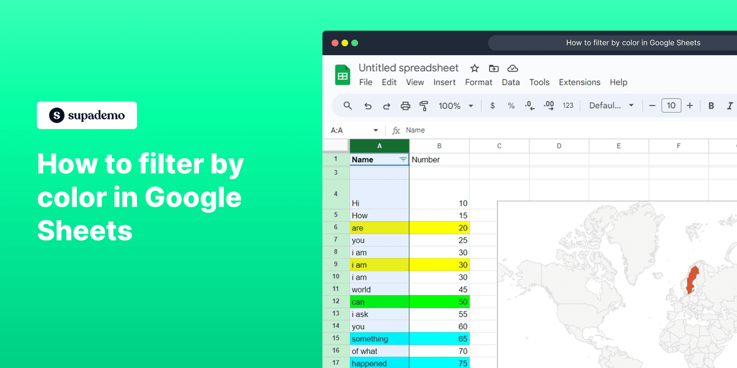The image size is (737, 368).
Task: Toggle italic formatting
Action: (x=728, y=105)
